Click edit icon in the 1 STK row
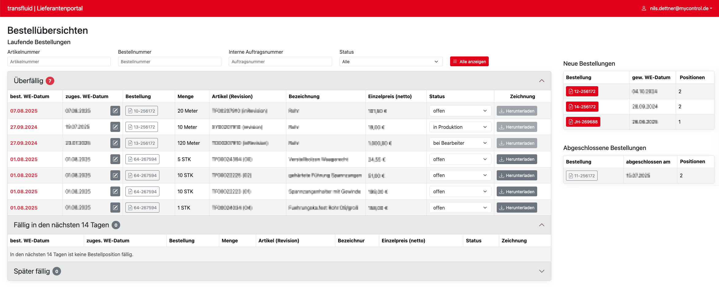 tap(115, 208)
